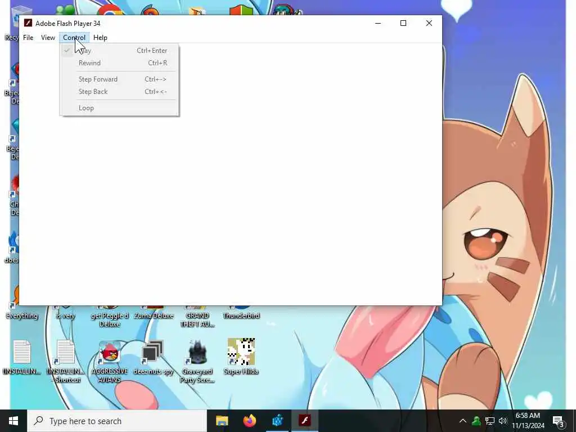Click the 'is very' desktop label
Screen dimensions: 576x432
[x=65, y=316]
